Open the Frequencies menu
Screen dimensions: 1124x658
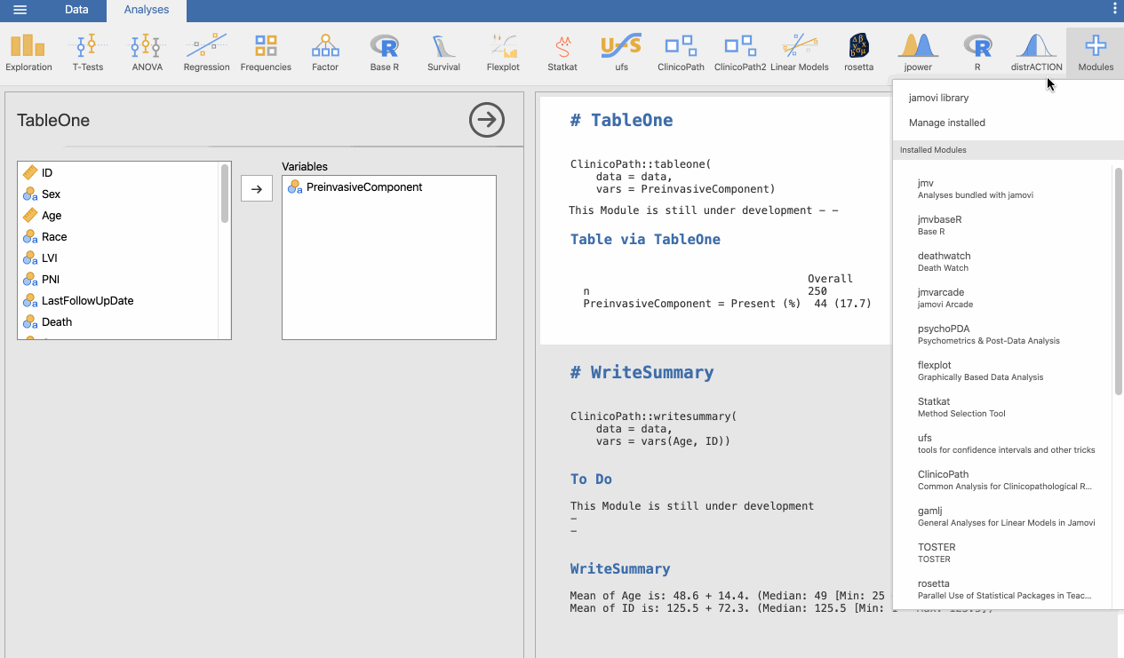266,52
